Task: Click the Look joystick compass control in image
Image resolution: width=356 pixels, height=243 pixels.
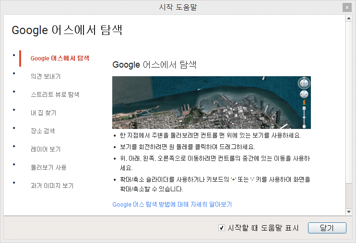Action: point(304,83)
